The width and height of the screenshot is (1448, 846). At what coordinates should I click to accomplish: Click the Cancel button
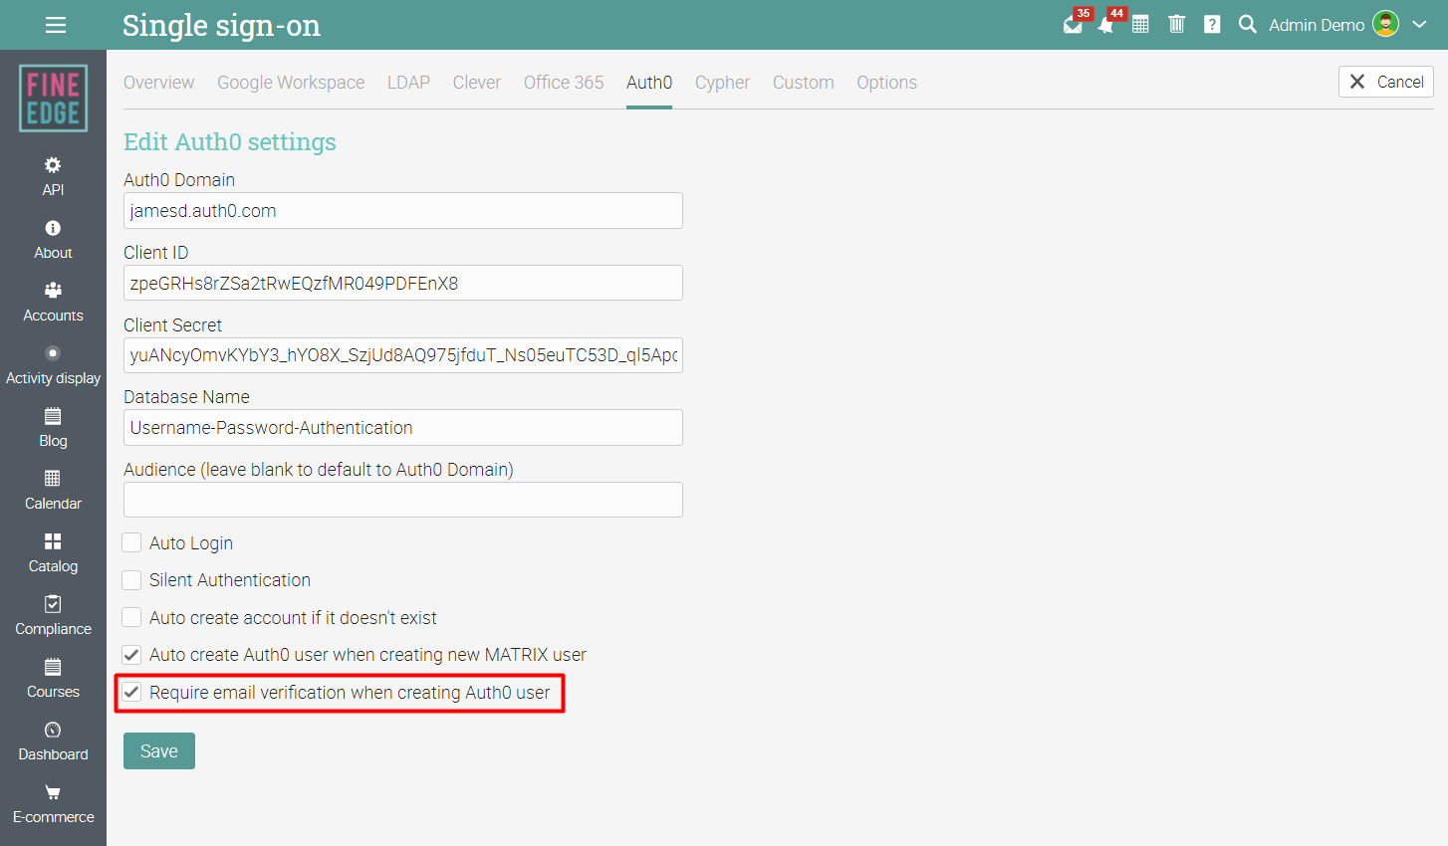[1385, 82]
